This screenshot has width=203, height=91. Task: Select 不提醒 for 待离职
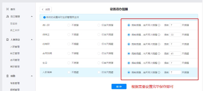pos(69,44)
